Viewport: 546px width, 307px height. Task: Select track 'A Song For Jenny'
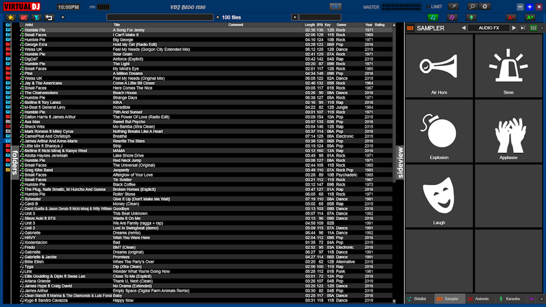point(205,30)
